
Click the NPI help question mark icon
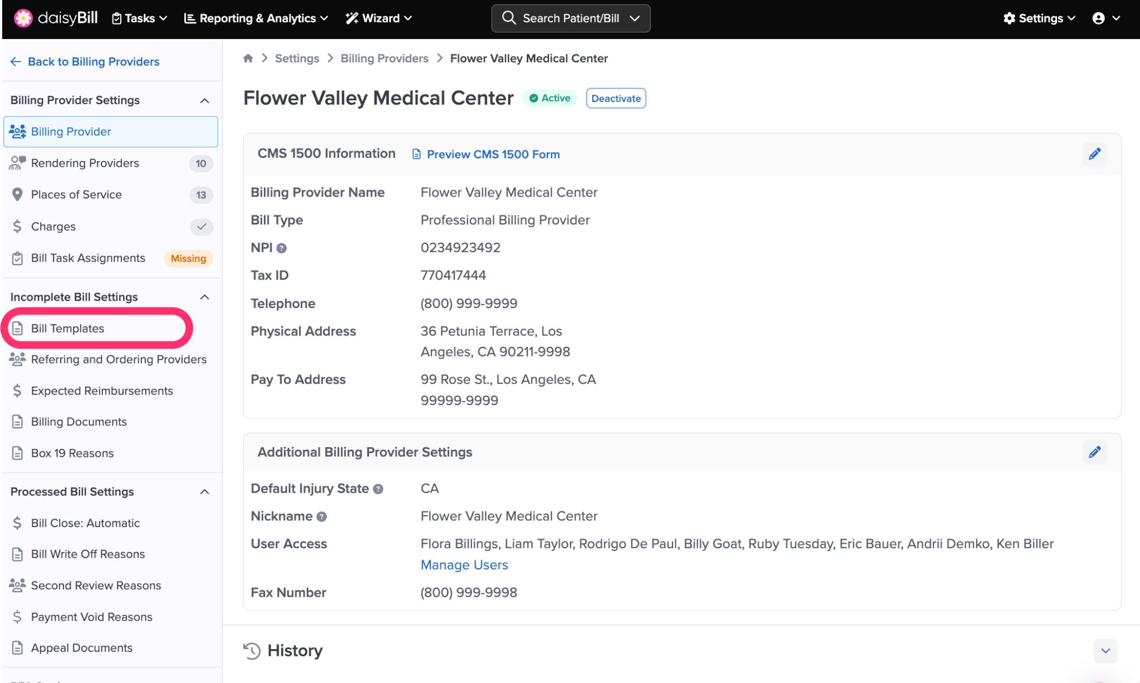[282, 248]
